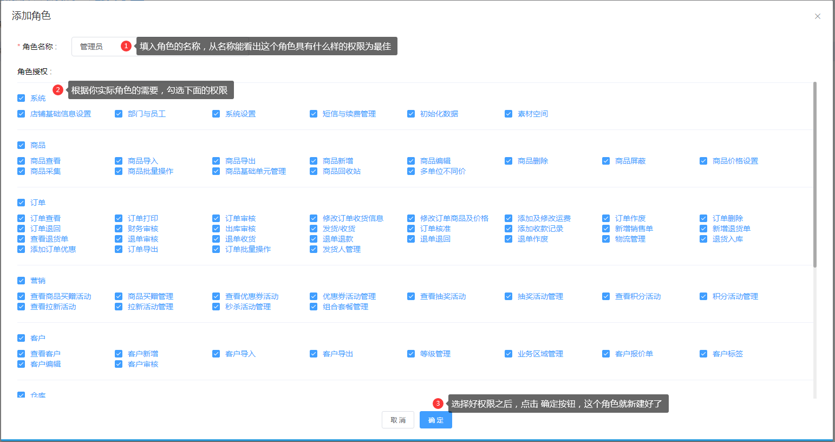
Task: Toggle the 订单 category checkbox
Action: pyautogui.click(x=21, y=203)
